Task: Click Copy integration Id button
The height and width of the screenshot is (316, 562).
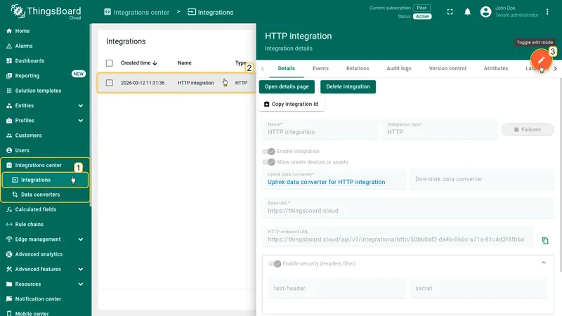Action: coord(292,104)
